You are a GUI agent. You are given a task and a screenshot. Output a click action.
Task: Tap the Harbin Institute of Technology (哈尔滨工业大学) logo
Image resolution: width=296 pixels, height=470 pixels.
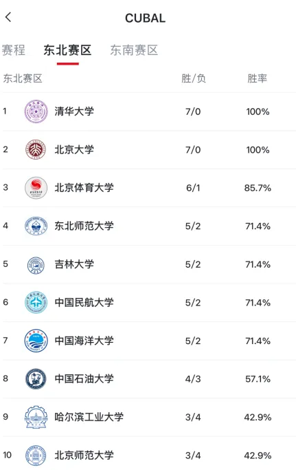36,417
